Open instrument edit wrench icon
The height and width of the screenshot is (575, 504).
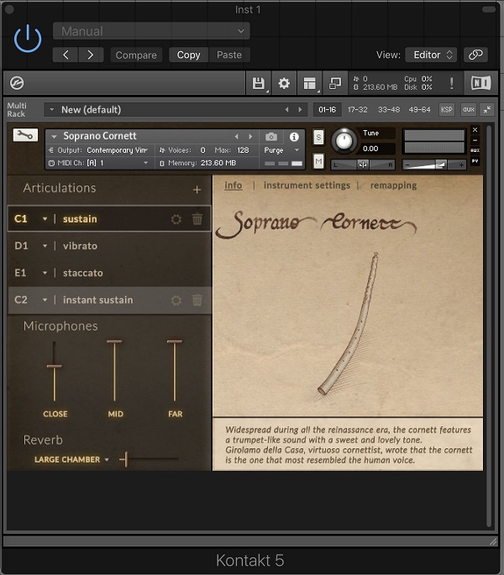[x=25, y=135]
